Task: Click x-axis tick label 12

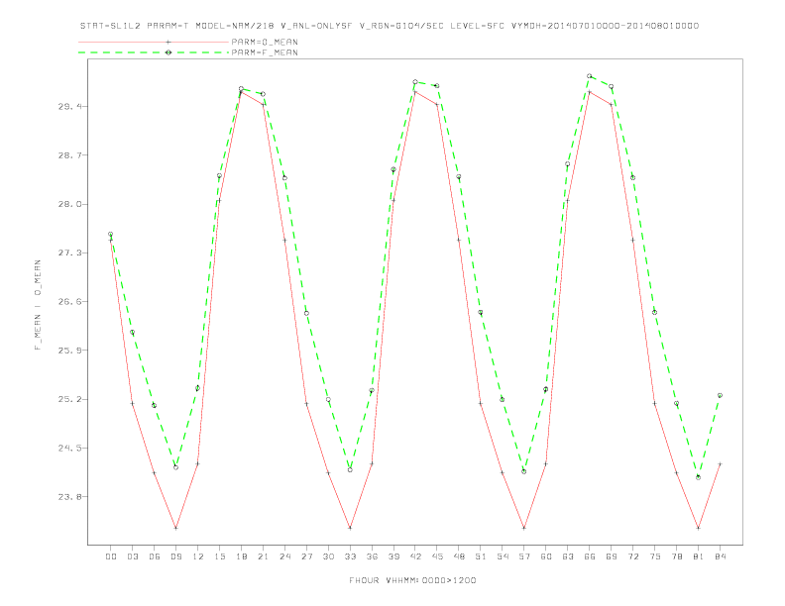Action: 198,556
